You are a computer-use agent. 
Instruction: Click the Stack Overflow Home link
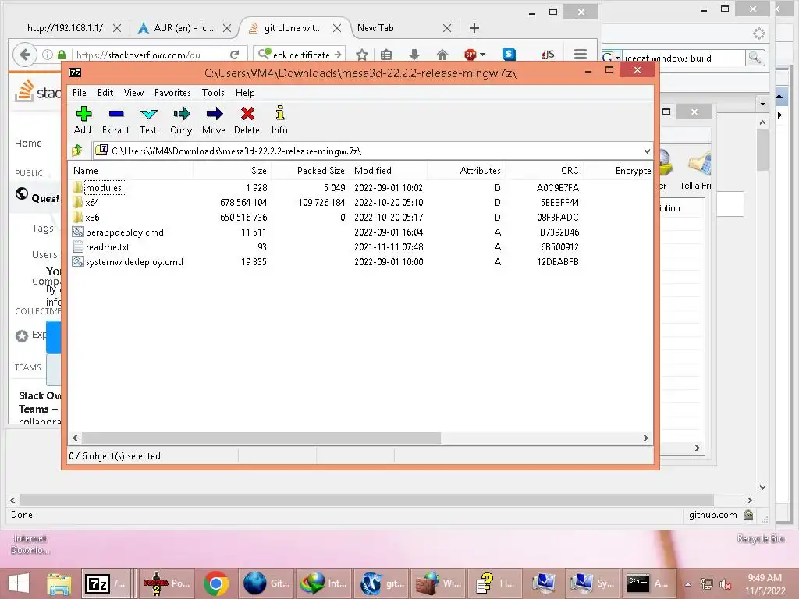point(29,144)
